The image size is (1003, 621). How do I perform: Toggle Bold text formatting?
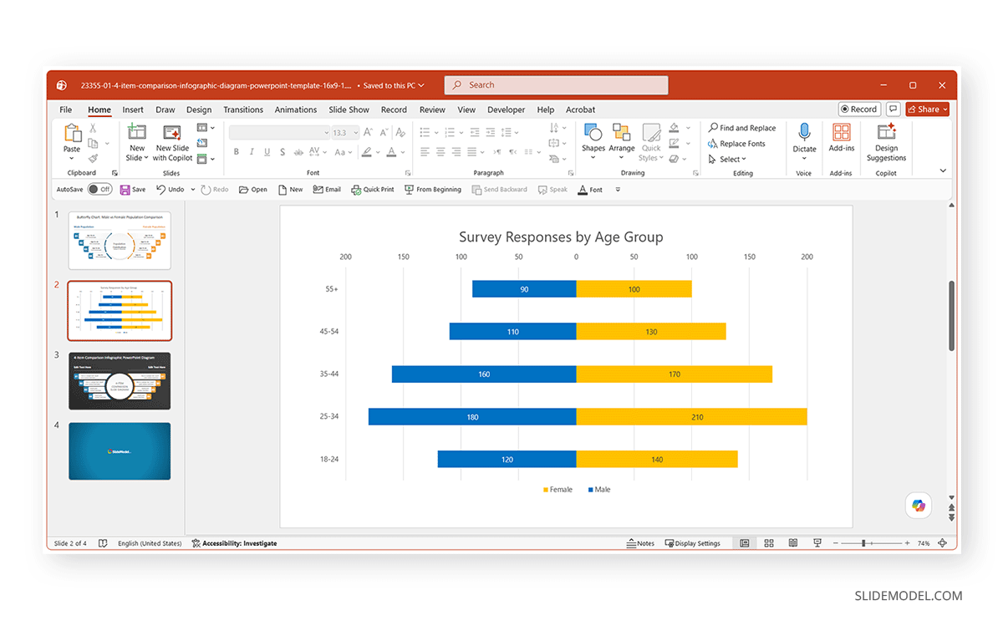(x=237, y=152)
